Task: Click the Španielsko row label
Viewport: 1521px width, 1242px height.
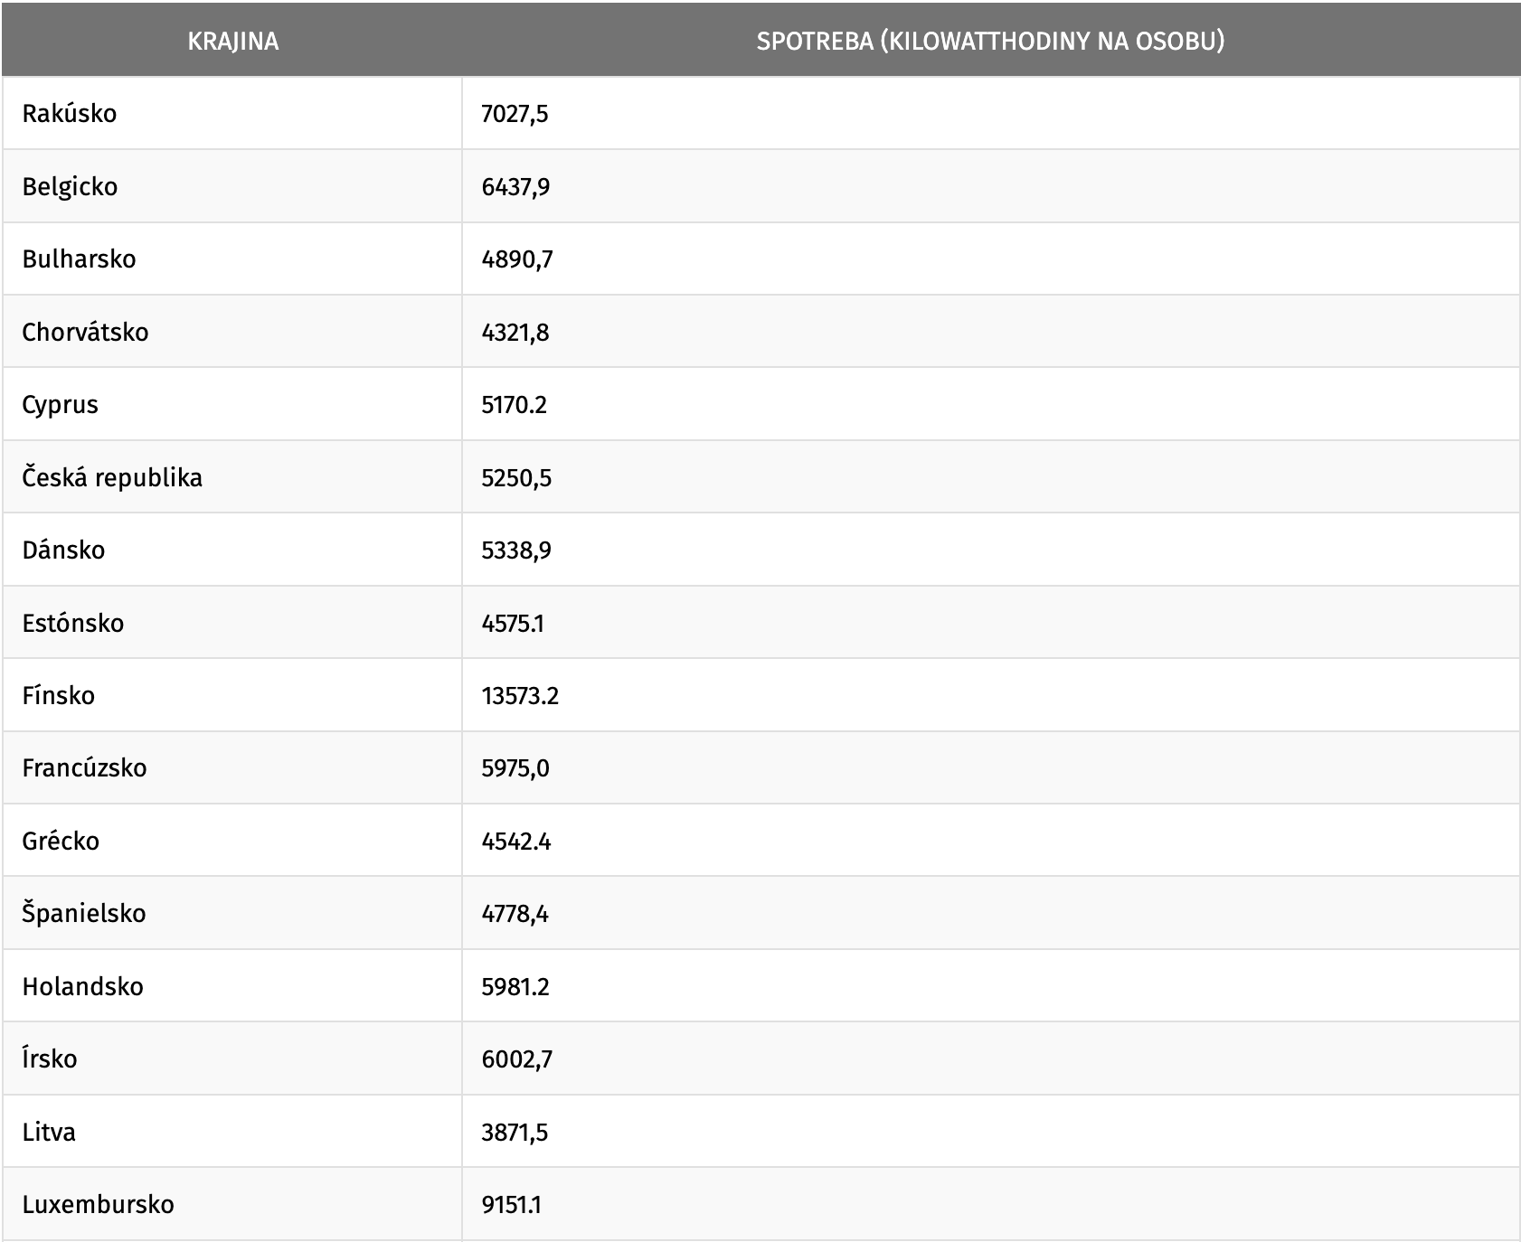Action: [x=84, y=914]
